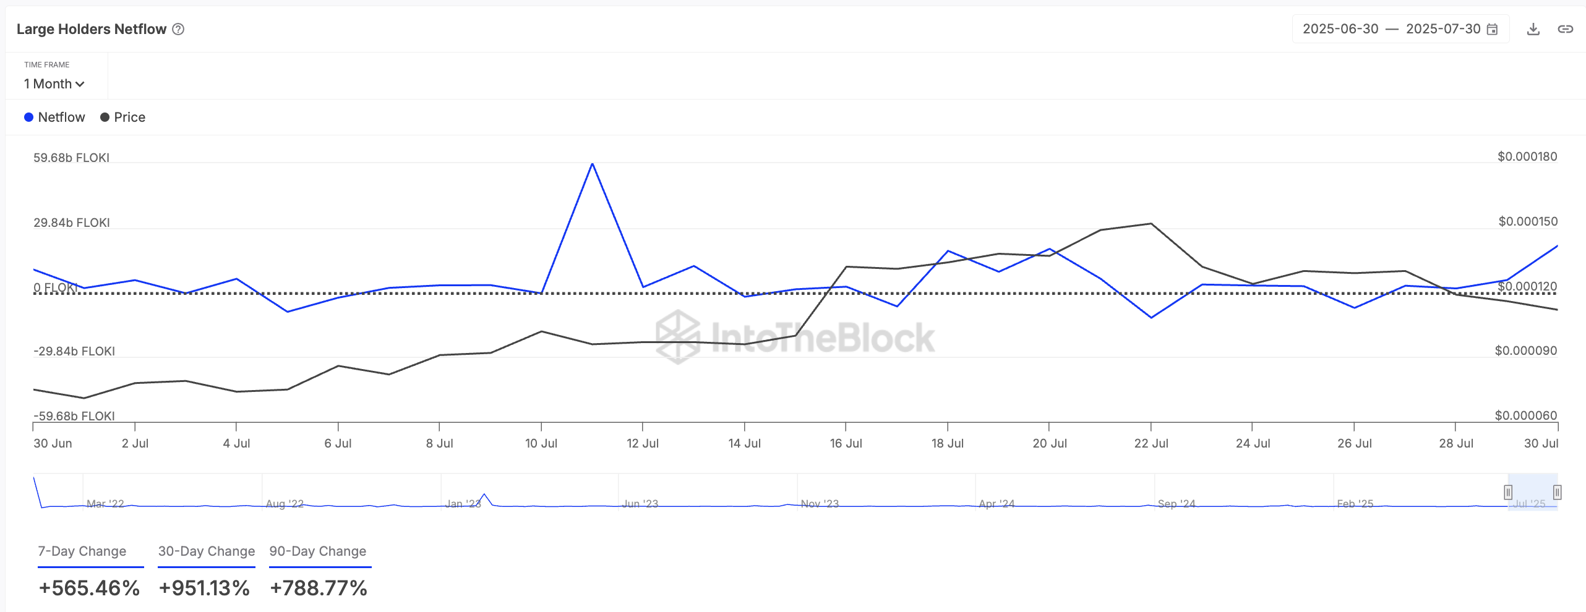Grab the right range slider handle
The image size is (1586, 612).
click(x=1557, y=492)
